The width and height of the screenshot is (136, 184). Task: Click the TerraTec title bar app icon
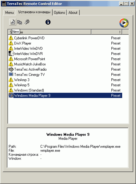point(4,4)
